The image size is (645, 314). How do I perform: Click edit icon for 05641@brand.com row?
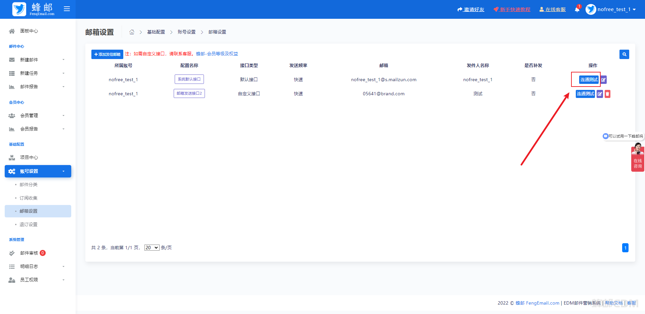click(x=600, y=94)
